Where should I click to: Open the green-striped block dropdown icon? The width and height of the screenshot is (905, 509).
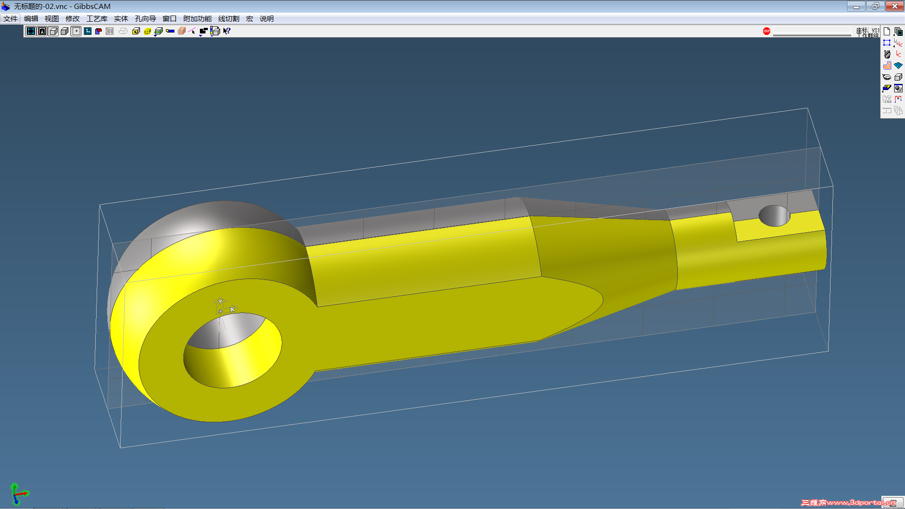click(x=159, y=31)
